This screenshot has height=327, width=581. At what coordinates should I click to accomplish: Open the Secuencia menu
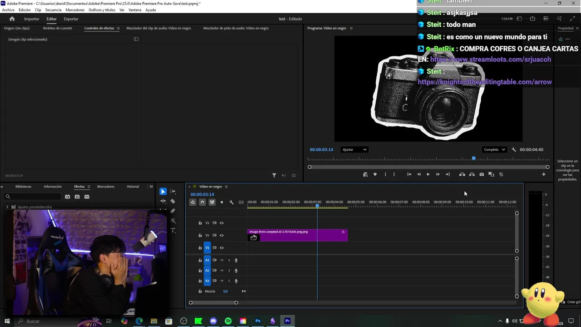(x=53, y=10)
